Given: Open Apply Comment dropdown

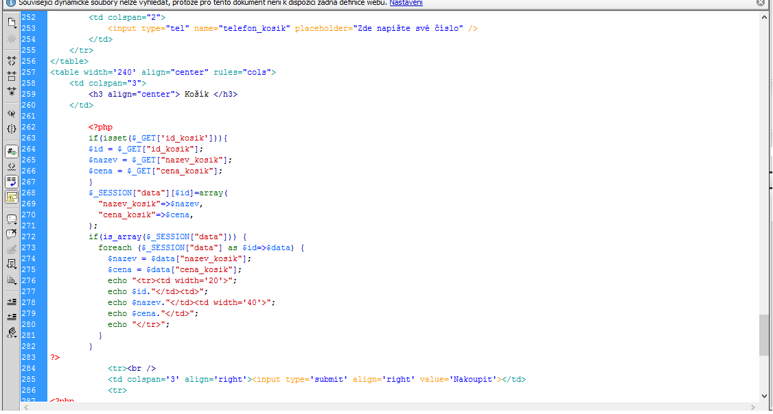Looking at the screenshot, I should click(x=11, y=219).
